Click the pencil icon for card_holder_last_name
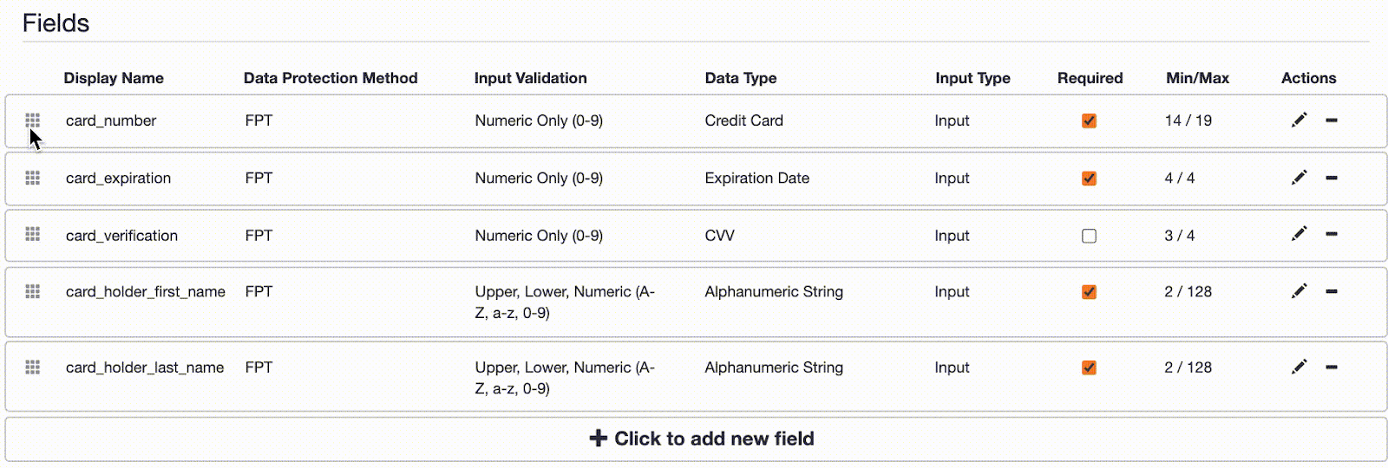This screenshot has height=468, width=1388. [x=1299, y=367]
